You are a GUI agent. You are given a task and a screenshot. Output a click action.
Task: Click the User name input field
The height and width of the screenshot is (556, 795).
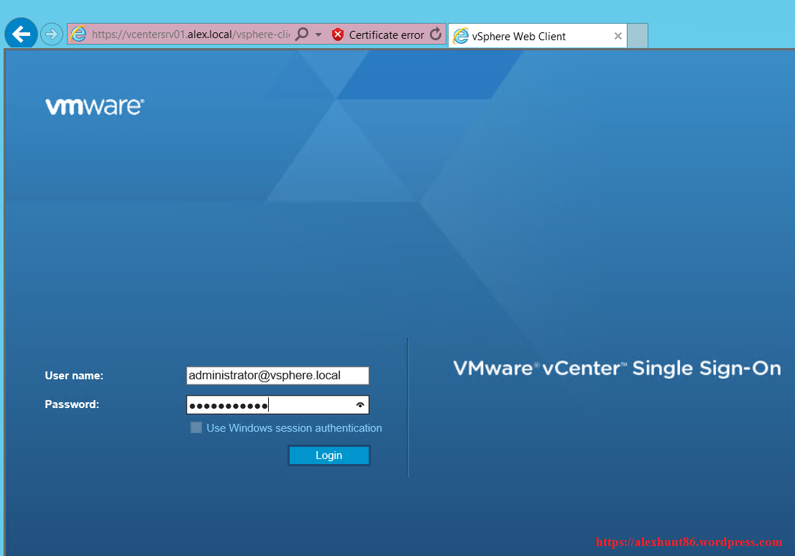[277, 376]
